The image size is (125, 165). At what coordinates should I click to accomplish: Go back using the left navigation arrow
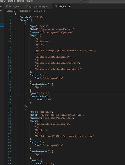pyautogui.click(x=81, y=1)
